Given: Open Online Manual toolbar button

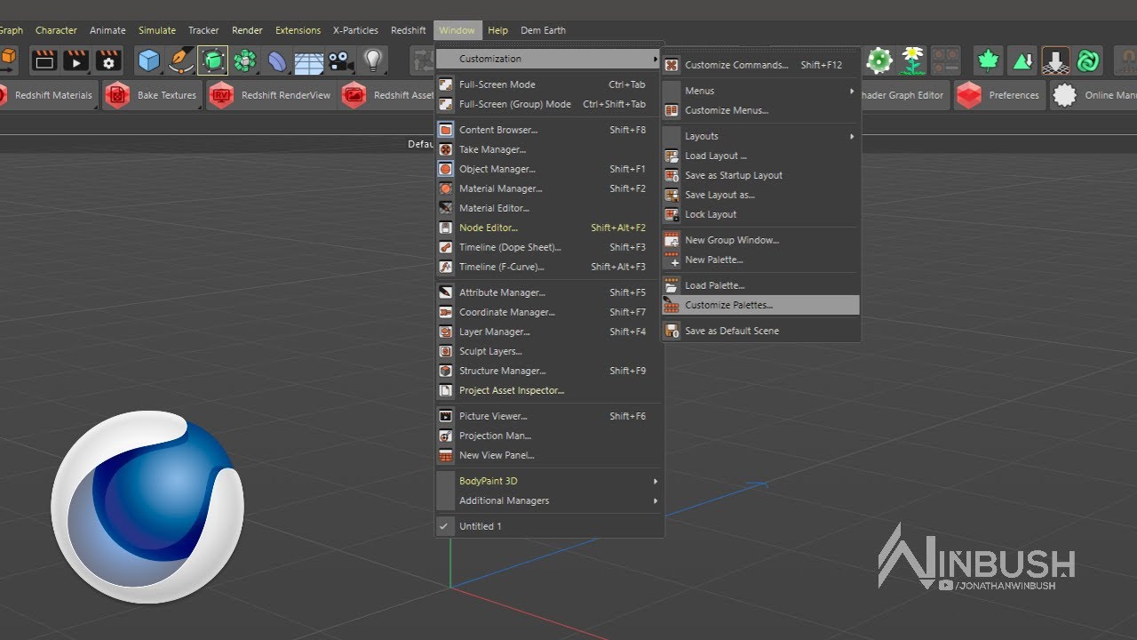Looking at the screenshot, I should [1094, 95].
